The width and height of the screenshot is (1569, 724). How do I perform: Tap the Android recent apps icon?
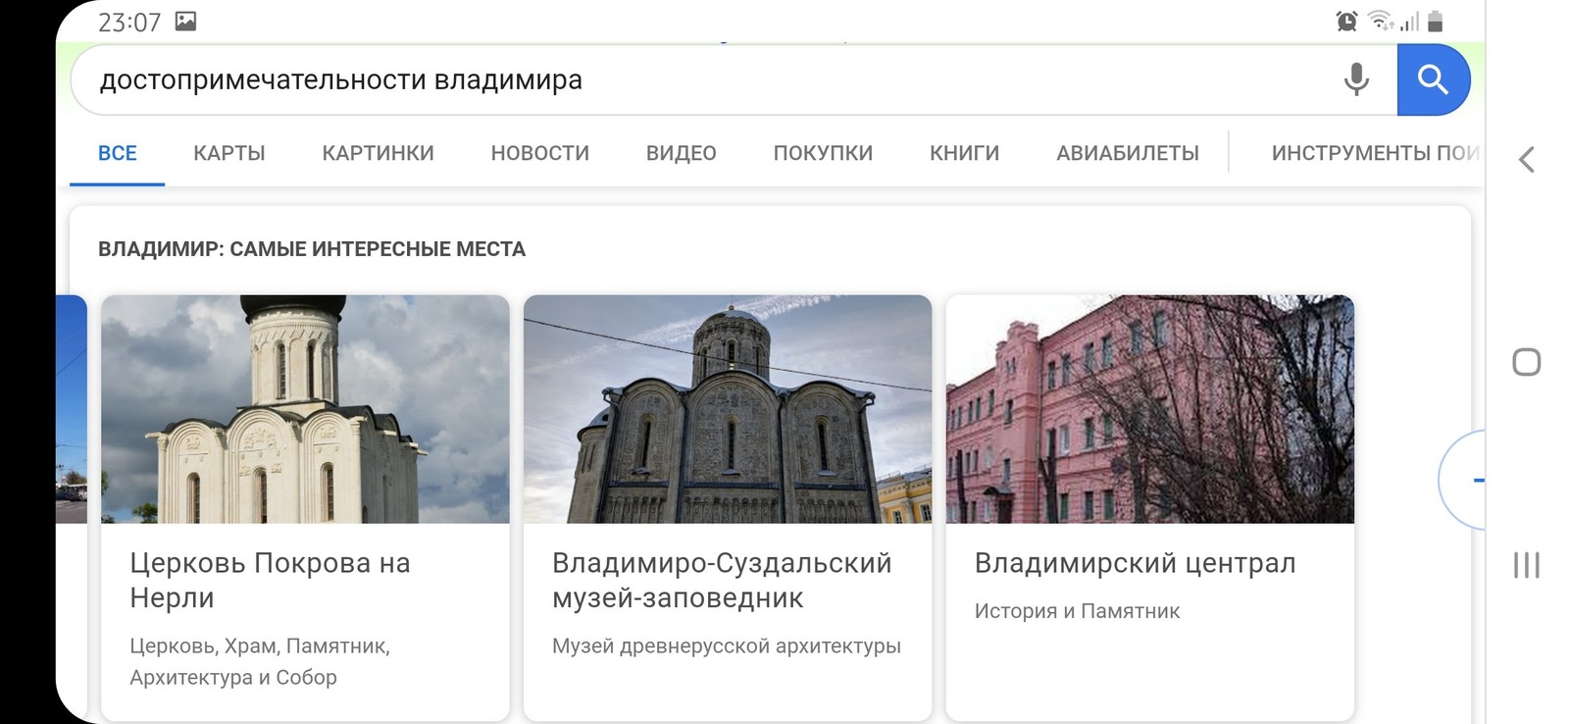pyautogui.click(x=1527, y=565)
